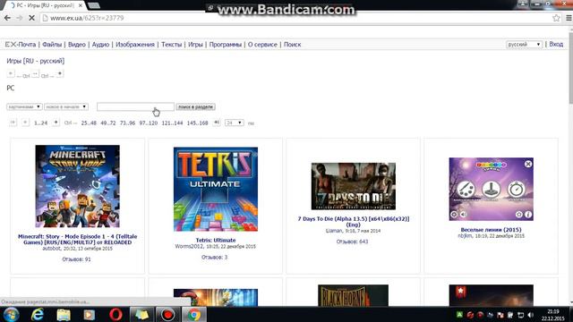Open the Видео section
Viewport: 573px width, 322px height.
coord(77,45)
